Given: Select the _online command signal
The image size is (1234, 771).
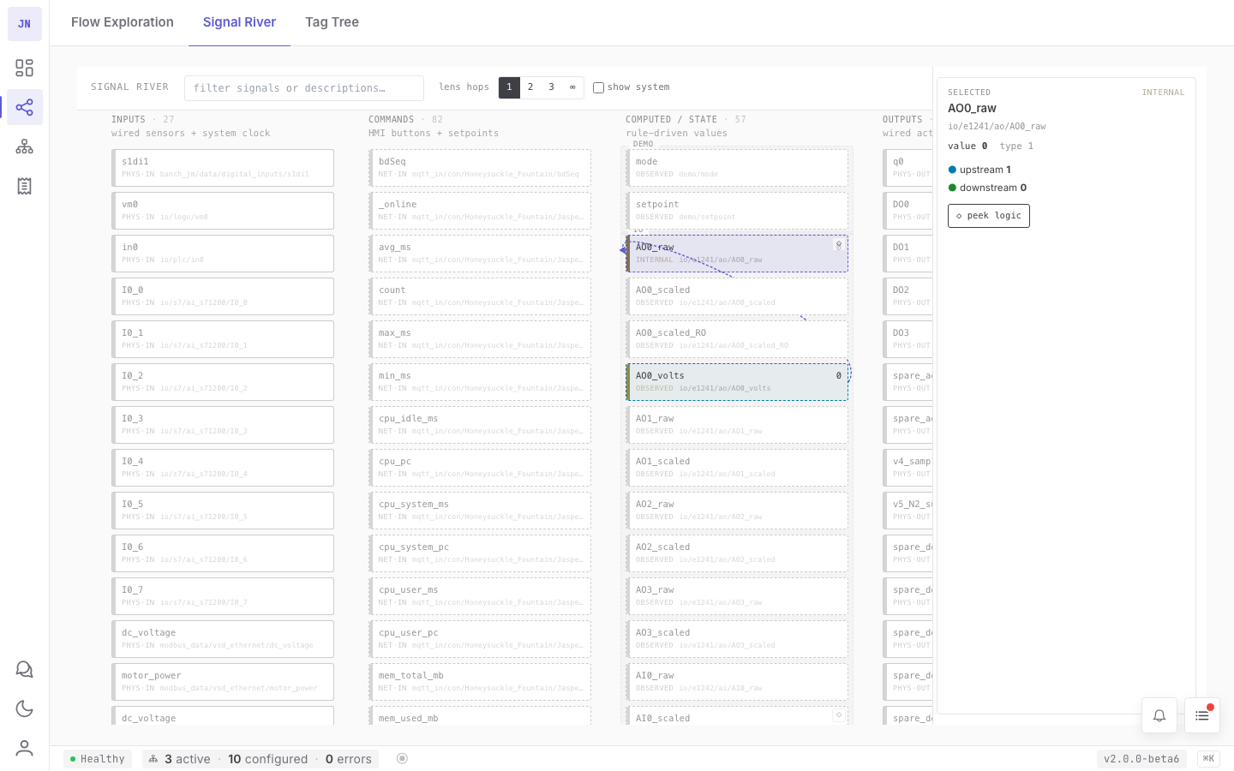Looking at the screenshot, I should 480,211.
